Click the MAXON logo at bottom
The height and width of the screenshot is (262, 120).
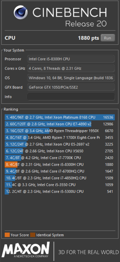coord(26,250)
